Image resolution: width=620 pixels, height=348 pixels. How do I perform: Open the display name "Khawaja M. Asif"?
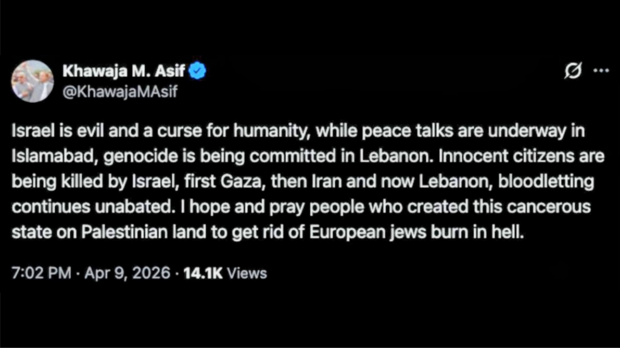(x=125, y=71)
